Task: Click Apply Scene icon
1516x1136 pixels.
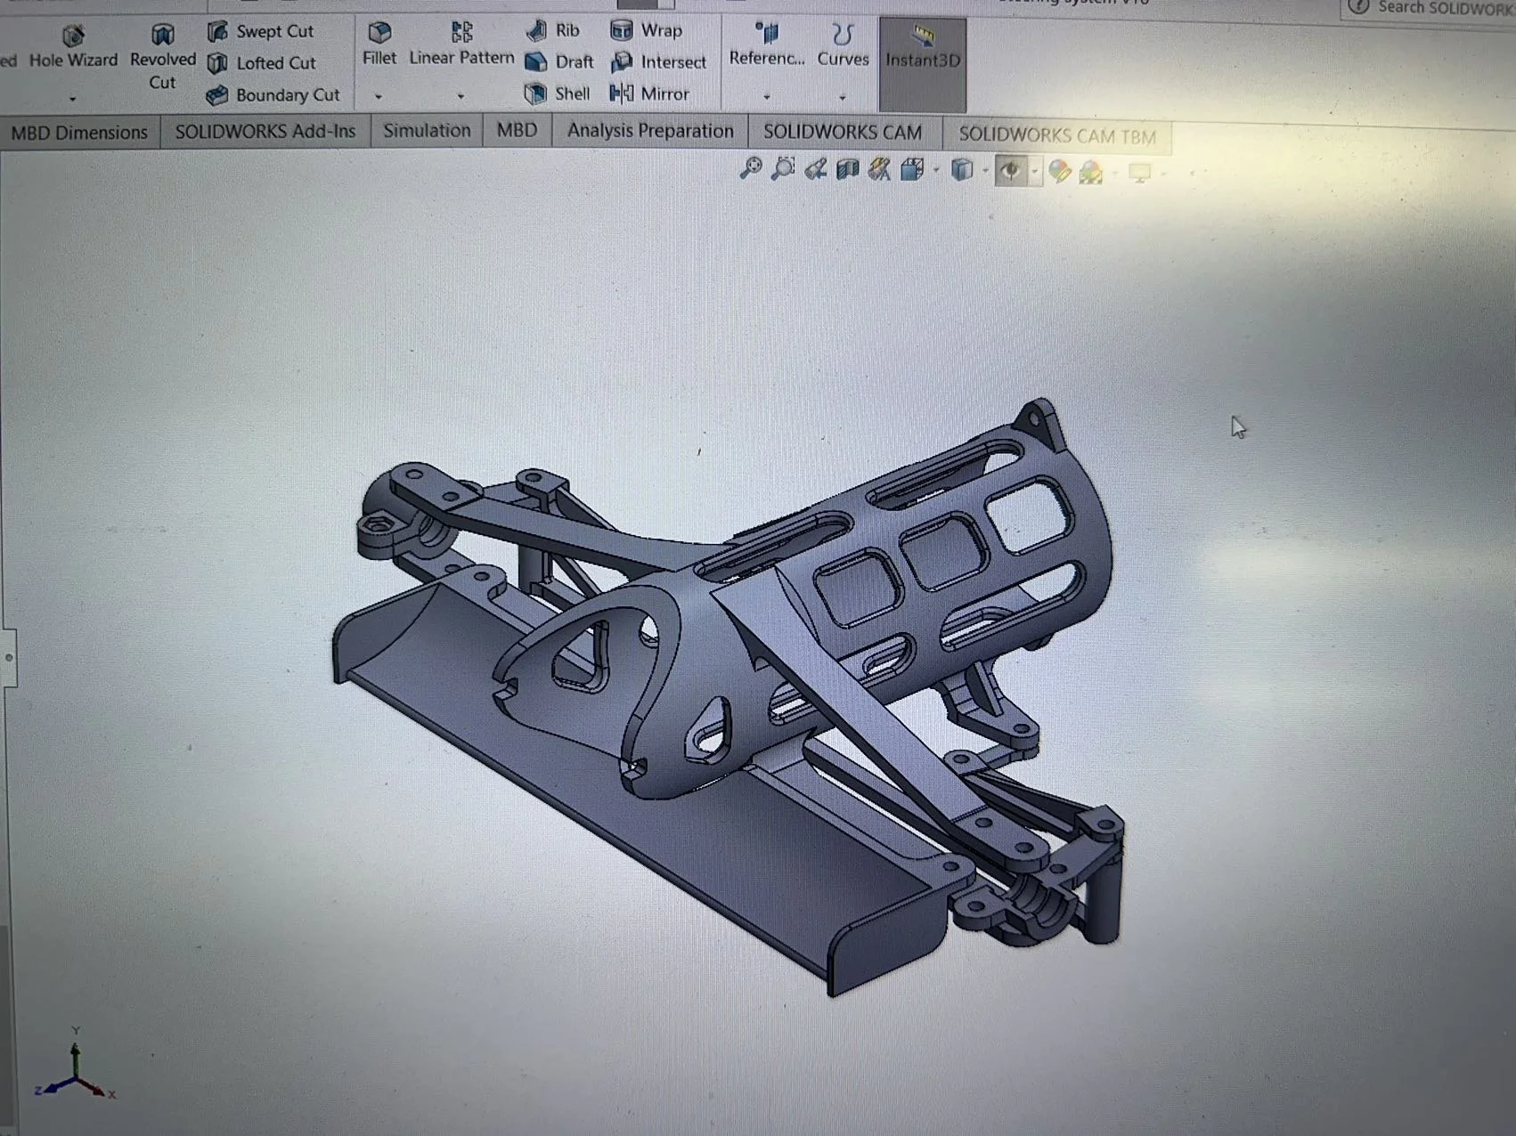Action: (x=1091, y=172)
